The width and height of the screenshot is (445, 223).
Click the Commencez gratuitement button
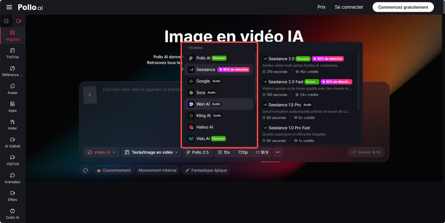pyautogui.click(x=403, y=7)
